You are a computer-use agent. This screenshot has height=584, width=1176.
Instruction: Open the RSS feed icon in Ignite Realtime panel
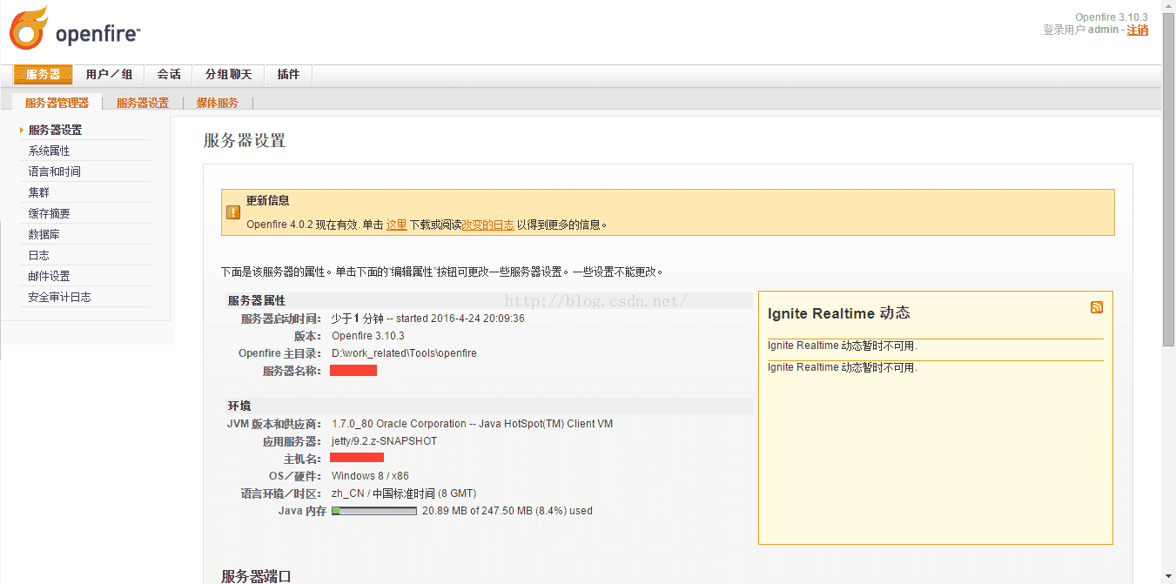pyautogui.click(x=1097, y=307)
